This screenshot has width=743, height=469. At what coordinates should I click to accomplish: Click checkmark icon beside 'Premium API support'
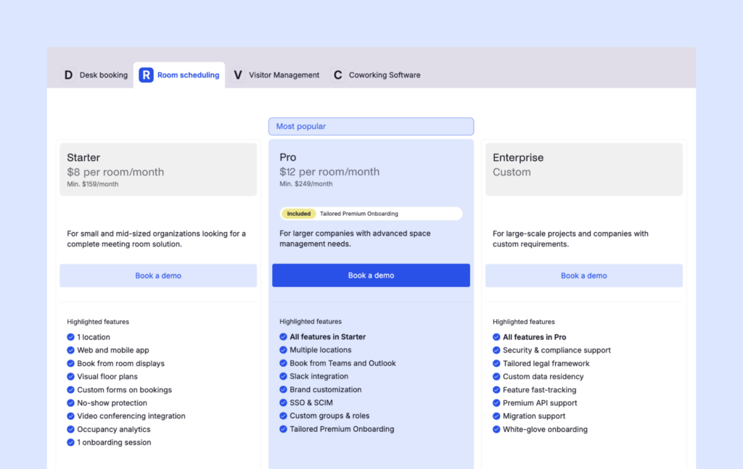496,403
